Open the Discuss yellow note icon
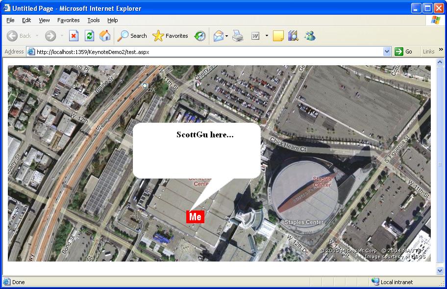Image resolution: width=447 pixels, height=289 pixels. tap(278, 36)
